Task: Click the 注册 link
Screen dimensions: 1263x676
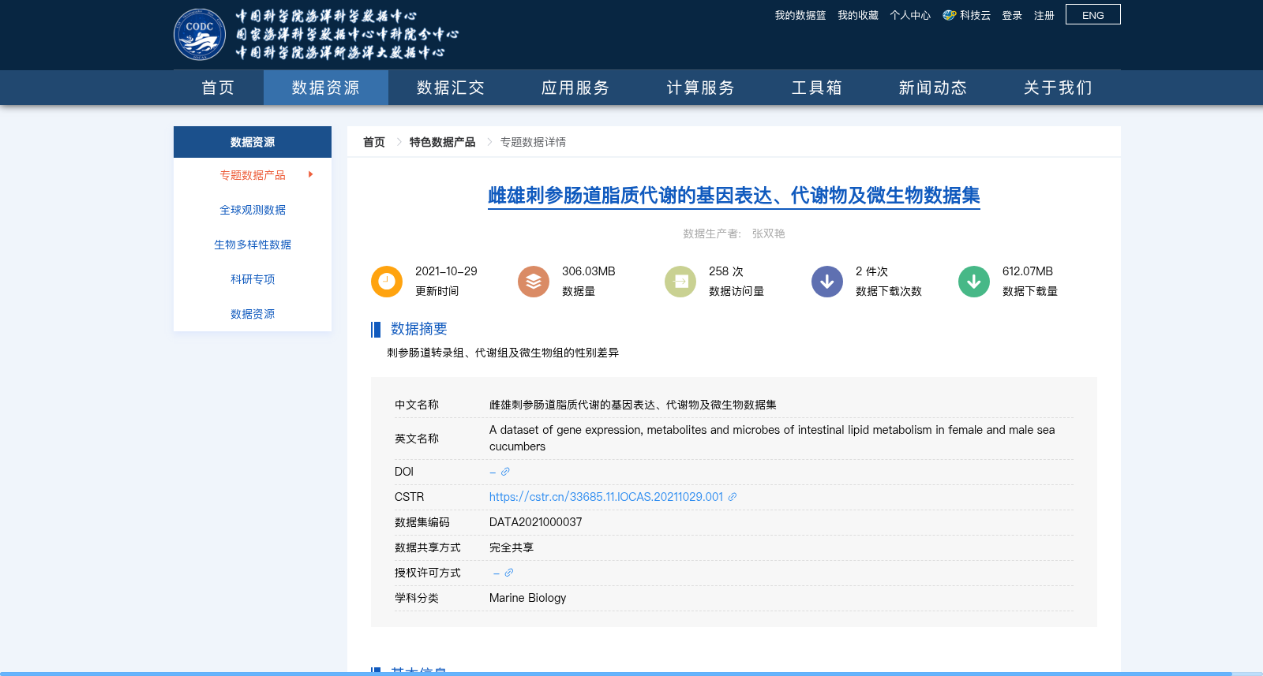Action: pos(1044,15)
